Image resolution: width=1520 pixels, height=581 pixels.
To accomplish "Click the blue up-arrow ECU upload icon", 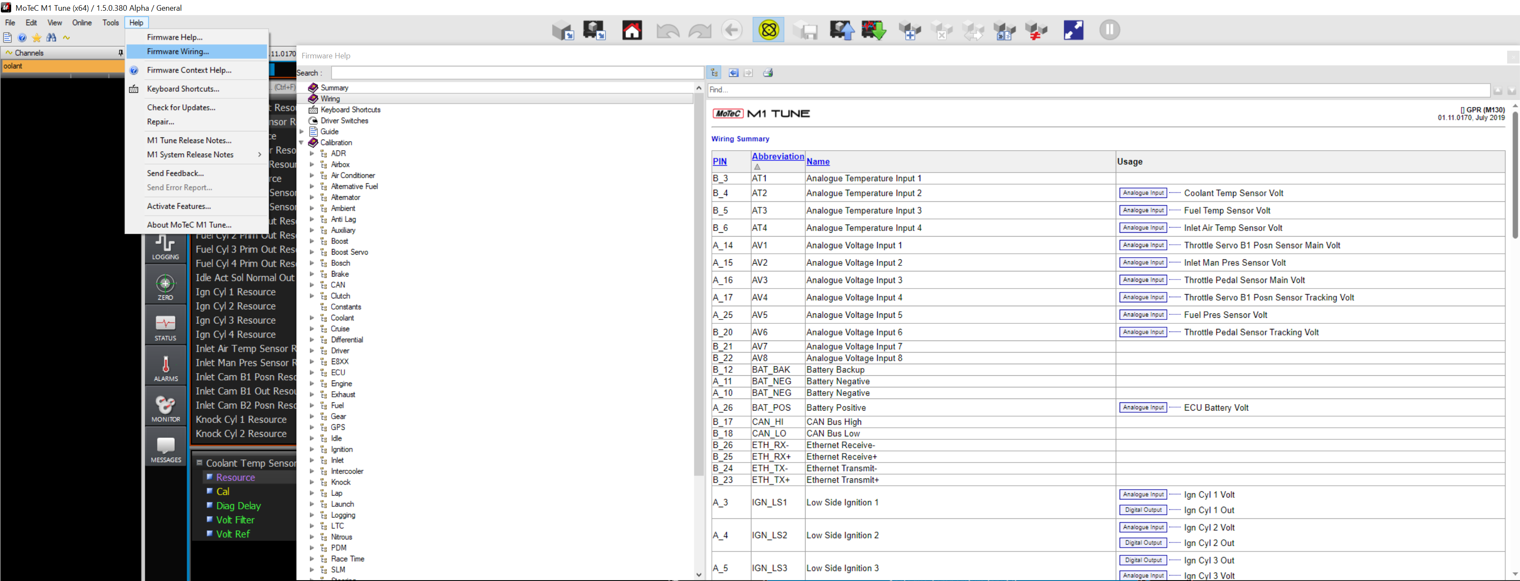I will pyautogui.click(x=842, y=30).
